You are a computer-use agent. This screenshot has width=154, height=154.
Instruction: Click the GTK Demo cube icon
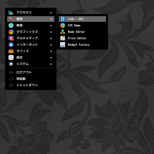(x=63, y=25)
